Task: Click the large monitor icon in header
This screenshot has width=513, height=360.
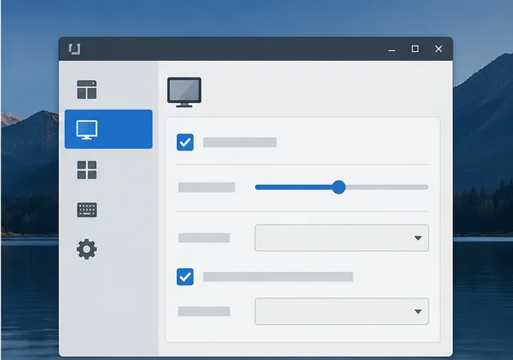Action: point(185,92)
